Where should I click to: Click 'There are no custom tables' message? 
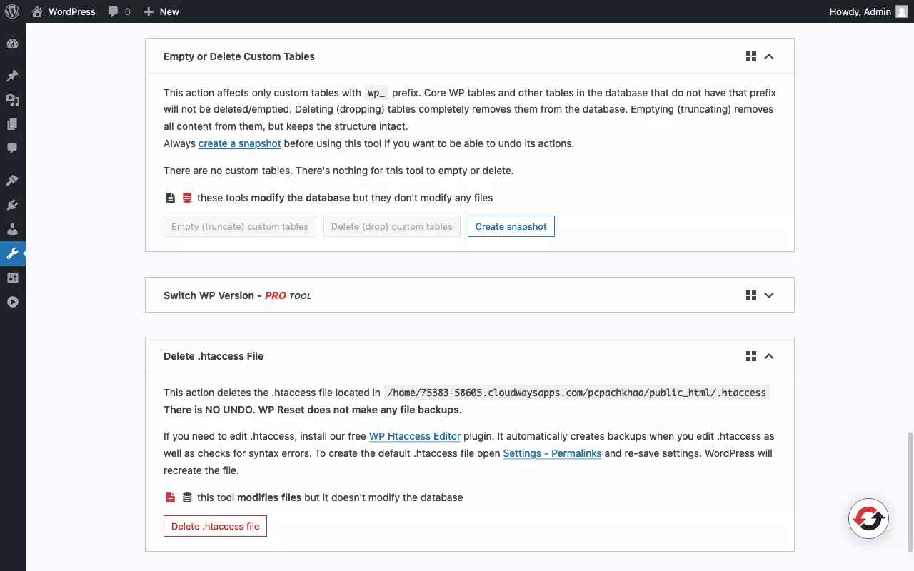[x=338, y=171]
